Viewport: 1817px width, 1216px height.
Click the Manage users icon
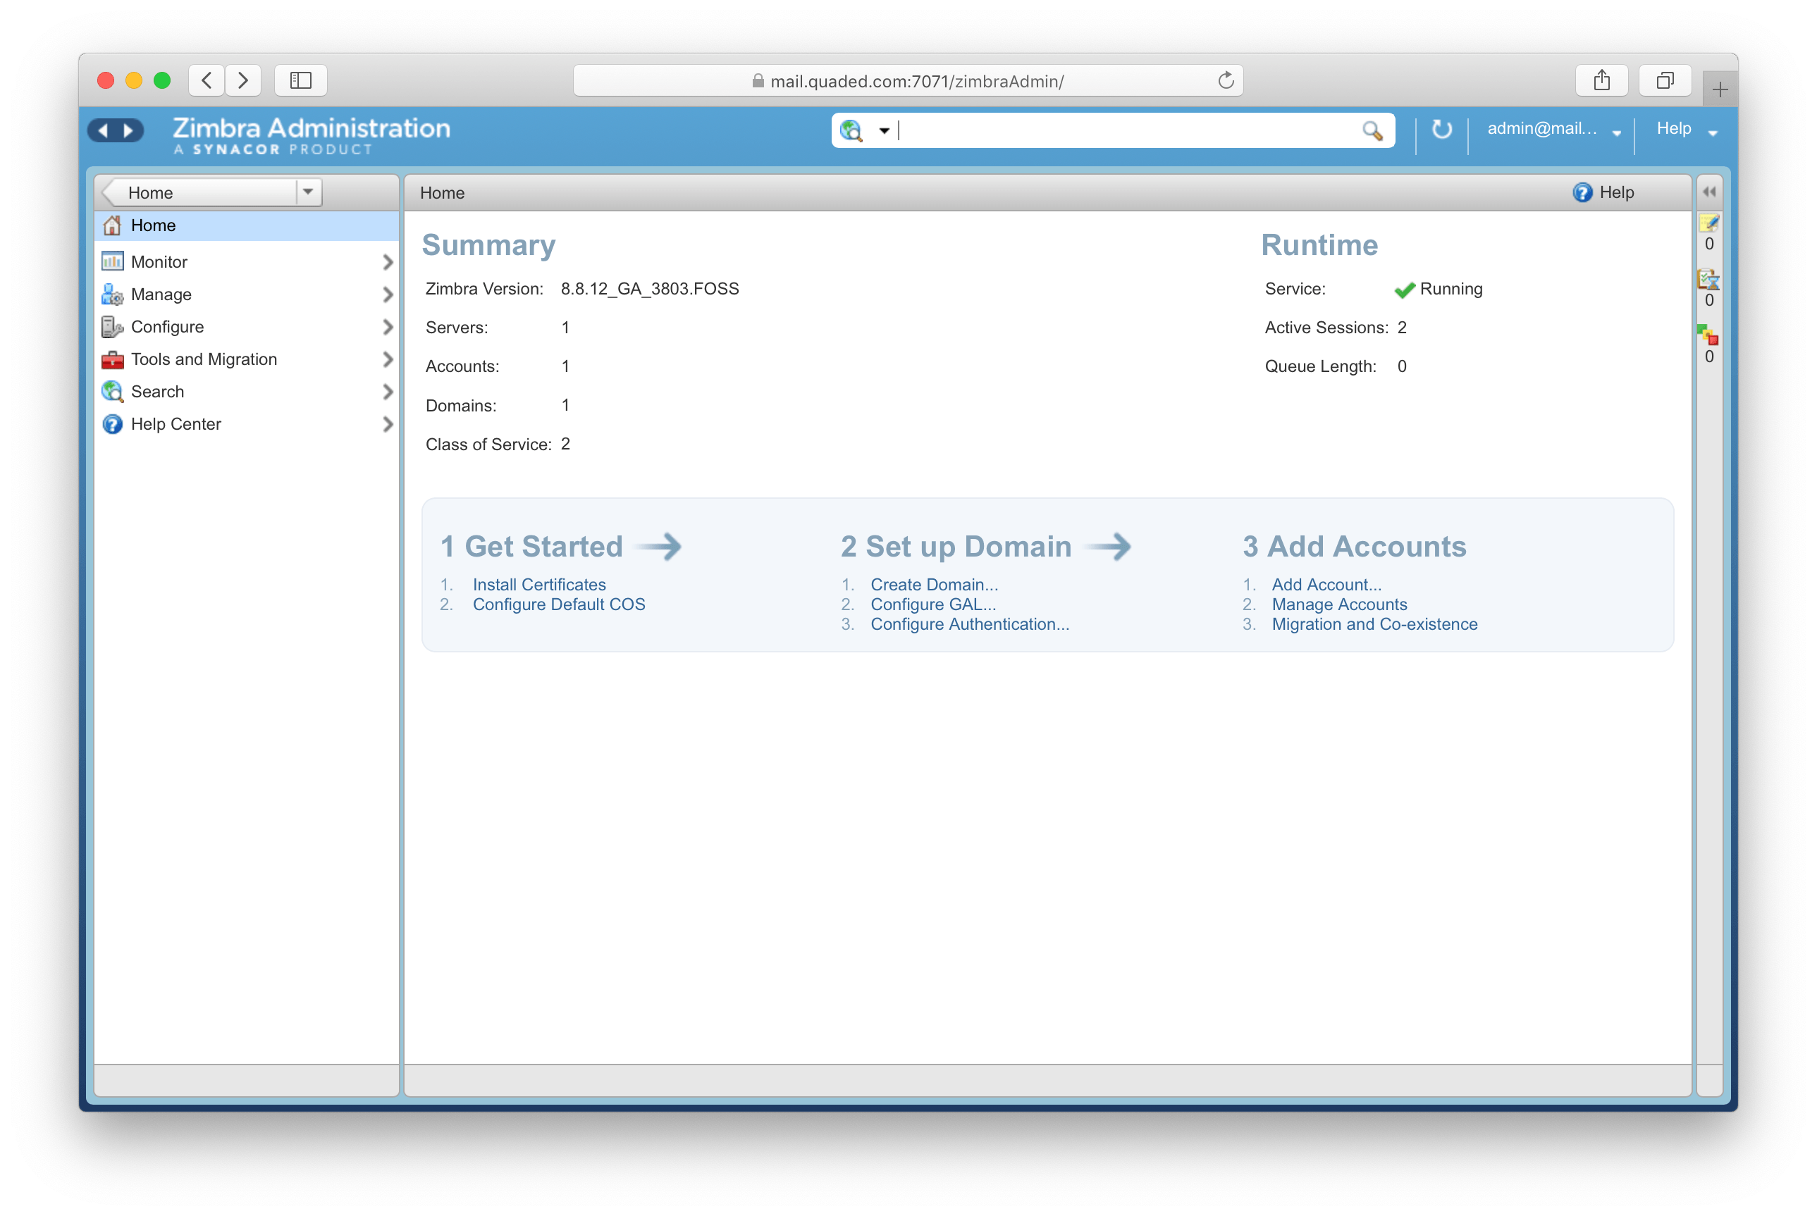113,294
